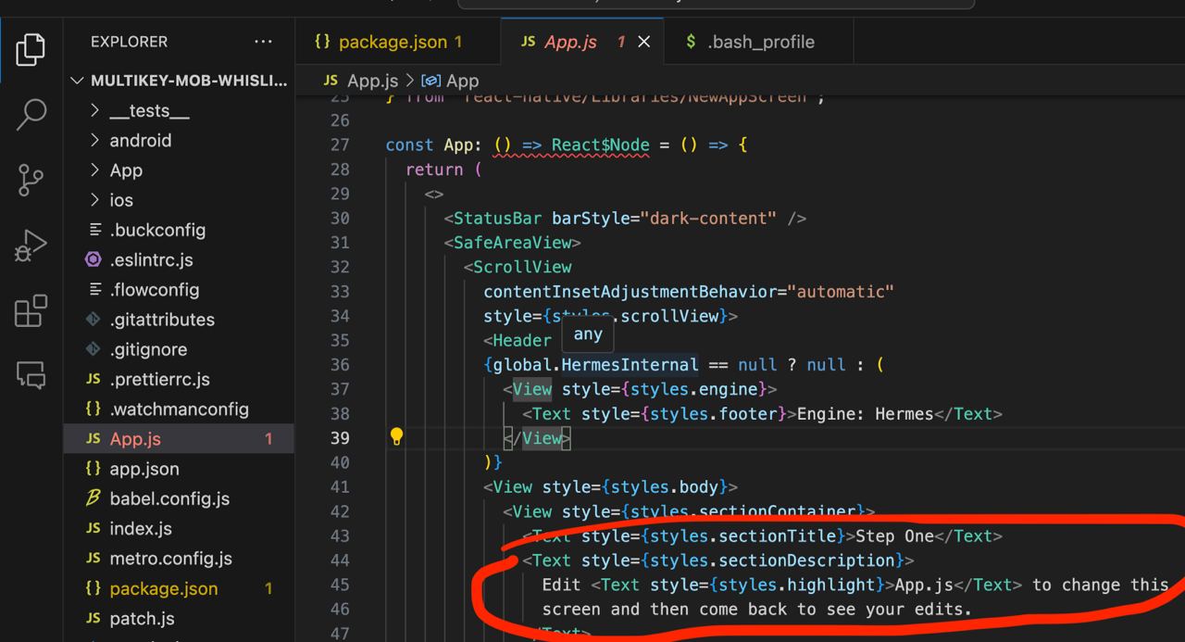Open the babel.config.js file
Image resolution: width=1185 pixels, height=642 pixels.
point(179,498)
